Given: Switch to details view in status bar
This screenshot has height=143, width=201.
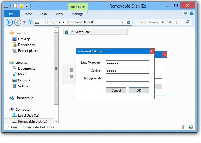Looking at the screenshot, I should click(x=185, y=127).
